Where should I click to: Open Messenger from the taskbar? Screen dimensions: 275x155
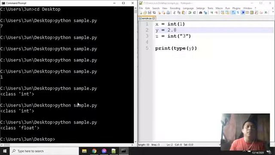pos(104,151)
